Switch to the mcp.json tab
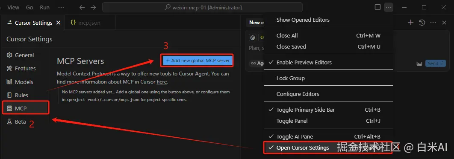This screenshot has height=159, width=454. 90,23
